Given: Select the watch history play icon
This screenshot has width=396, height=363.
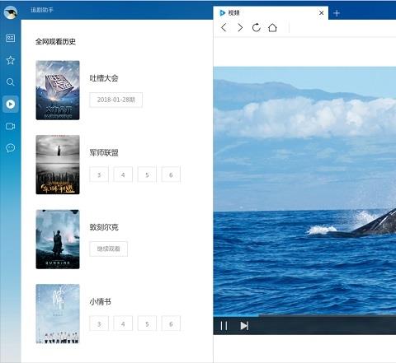Looking at the screenshot, I should pos(11,104).
